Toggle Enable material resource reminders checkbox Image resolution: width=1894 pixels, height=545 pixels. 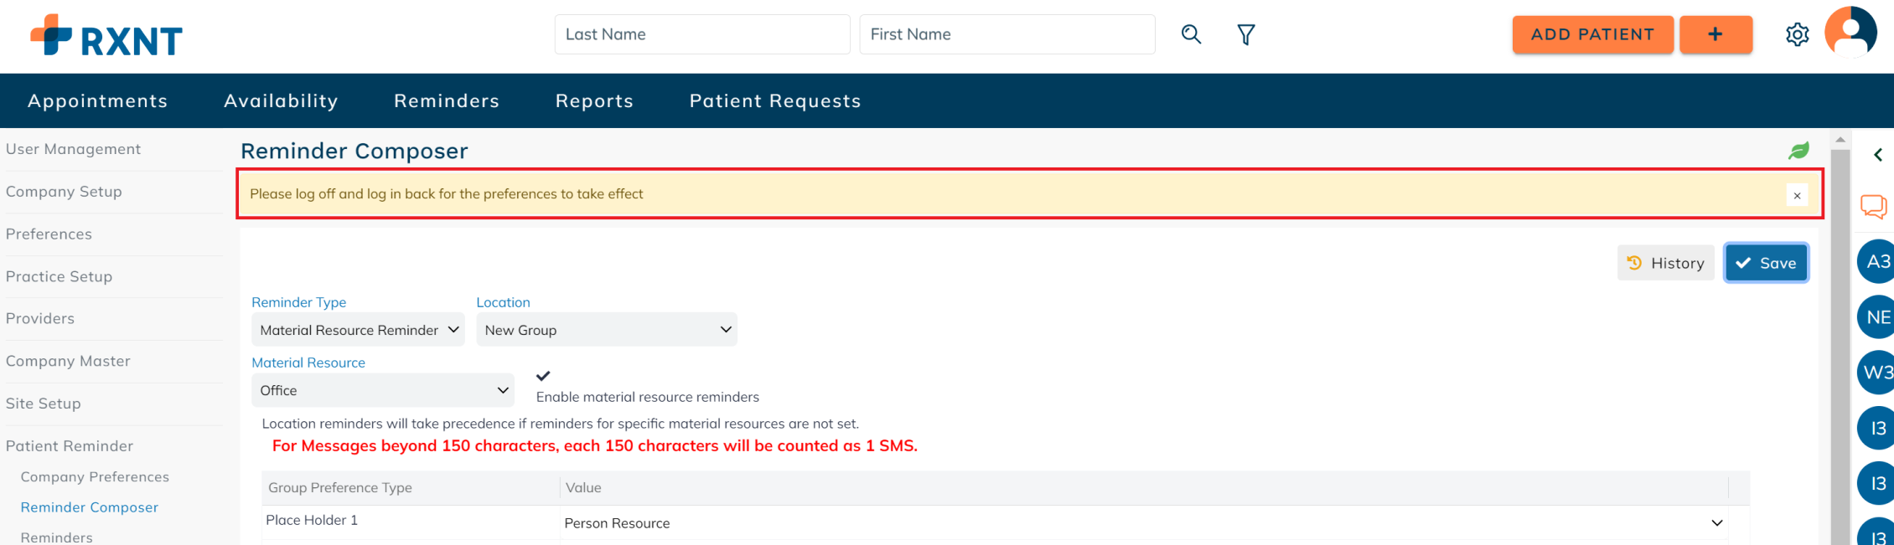543,376
